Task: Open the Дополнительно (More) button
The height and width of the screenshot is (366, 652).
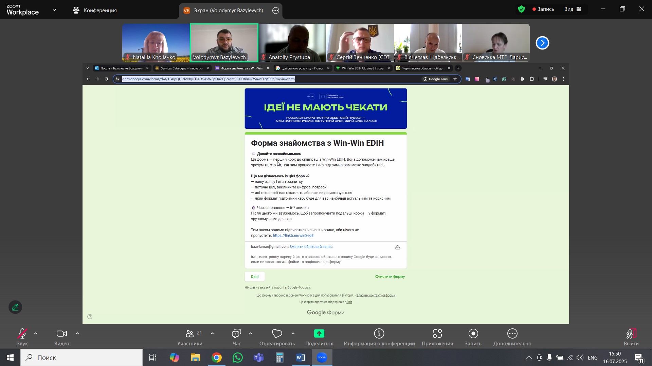Action: [x=512, y=334]
